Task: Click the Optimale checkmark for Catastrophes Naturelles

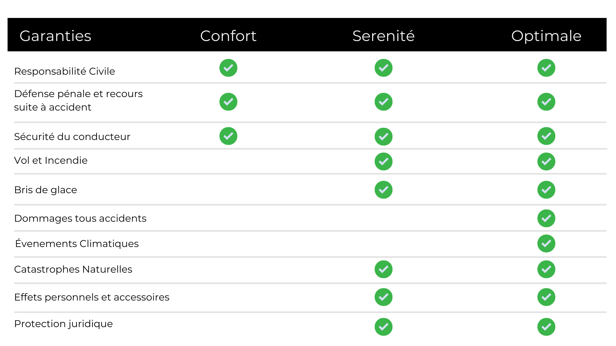Action: point(546,269)
